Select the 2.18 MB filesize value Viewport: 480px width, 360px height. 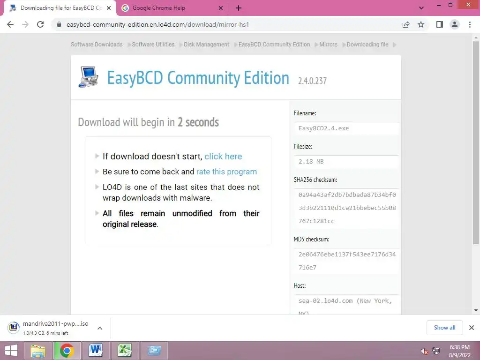tap(346, 162)
